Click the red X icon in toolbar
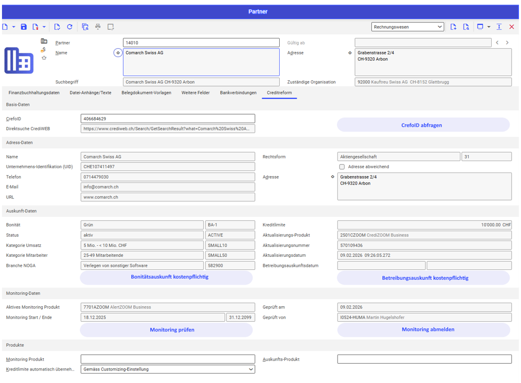 pos(512,27)
